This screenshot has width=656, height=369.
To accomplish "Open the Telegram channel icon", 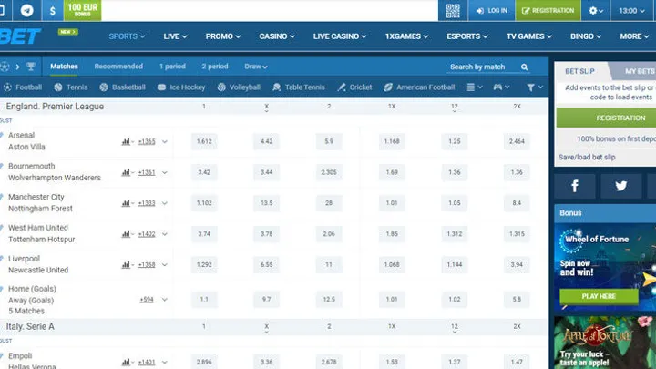I will point(27,10).
